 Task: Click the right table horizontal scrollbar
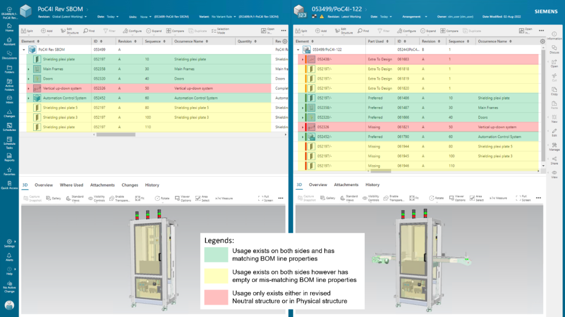(381, 171)
